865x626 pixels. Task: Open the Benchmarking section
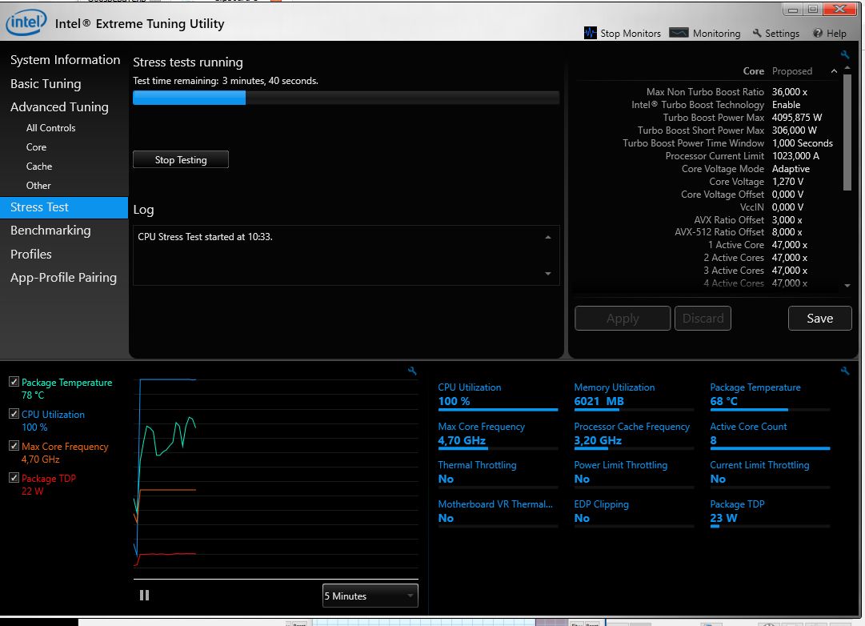[50, 231]
